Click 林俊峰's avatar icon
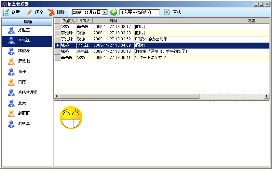This screenshot has height=169, width=272. point(11,51)
